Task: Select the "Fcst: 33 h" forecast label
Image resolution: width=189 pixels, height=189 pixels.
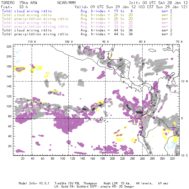Action: pos(14,7)
